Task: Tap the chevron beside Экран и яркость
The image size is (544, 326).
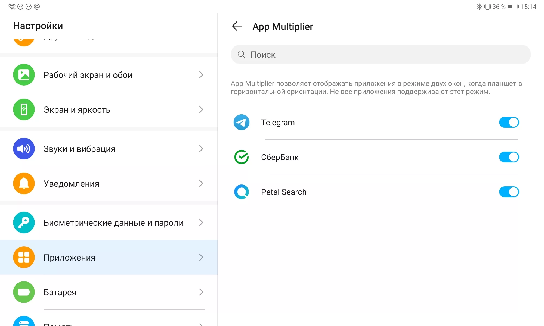Action: pyautogui.click(x=201, y=109)
